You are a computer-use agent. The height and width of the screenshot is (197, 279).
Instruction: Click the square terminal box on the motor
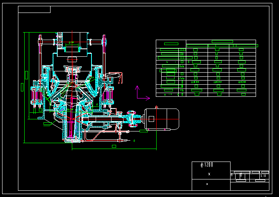[151, 119]
